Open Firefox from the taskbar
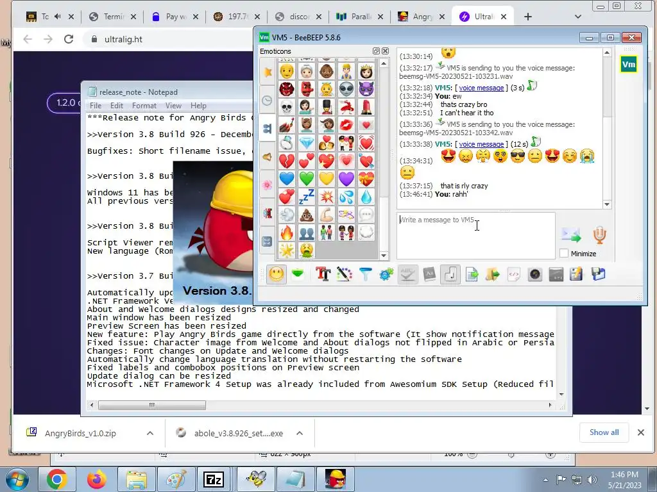Viewport: 657px width, 492px height. 96,479
